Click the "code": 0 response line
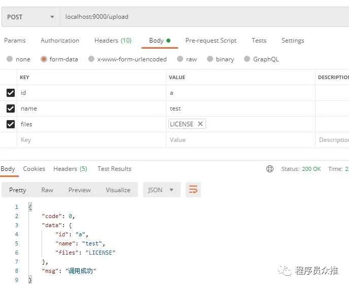This screenshot has height=286, width=349. tap(58, 216)
